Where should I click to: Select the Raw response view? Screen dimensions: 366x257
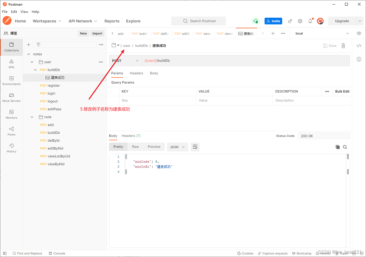point(135,147)
